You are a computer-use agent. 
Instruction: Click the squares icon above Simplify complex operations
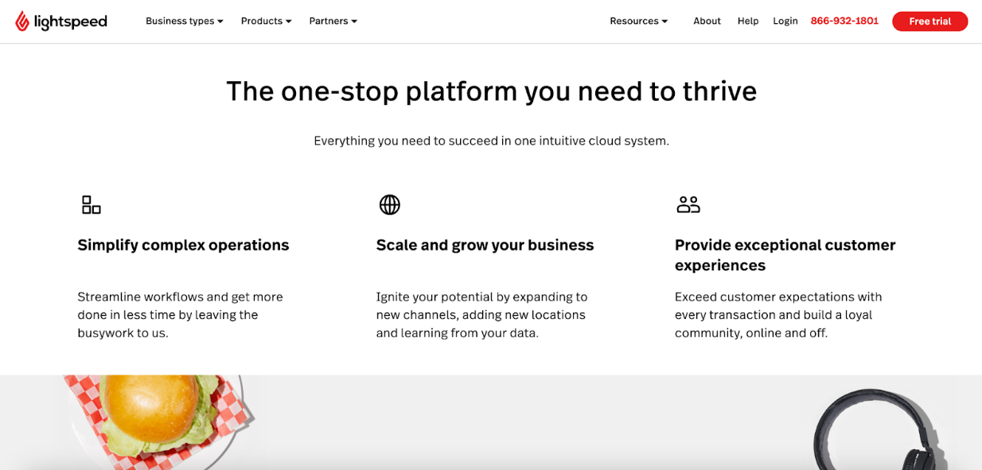point(92,204)
